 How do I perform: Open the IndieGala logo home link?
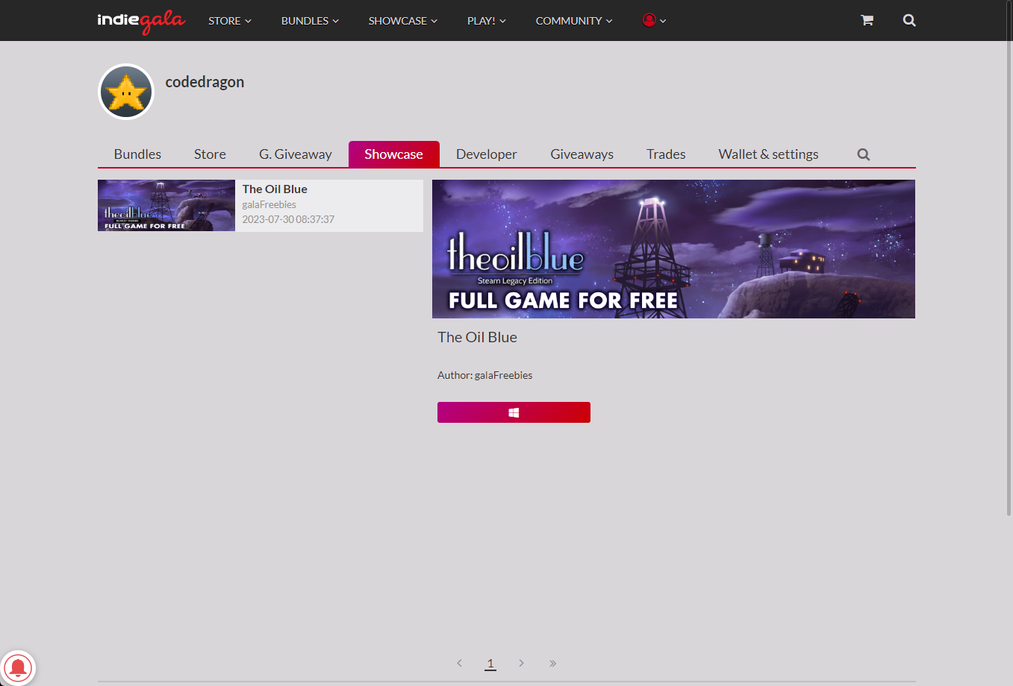click(141, 21)
